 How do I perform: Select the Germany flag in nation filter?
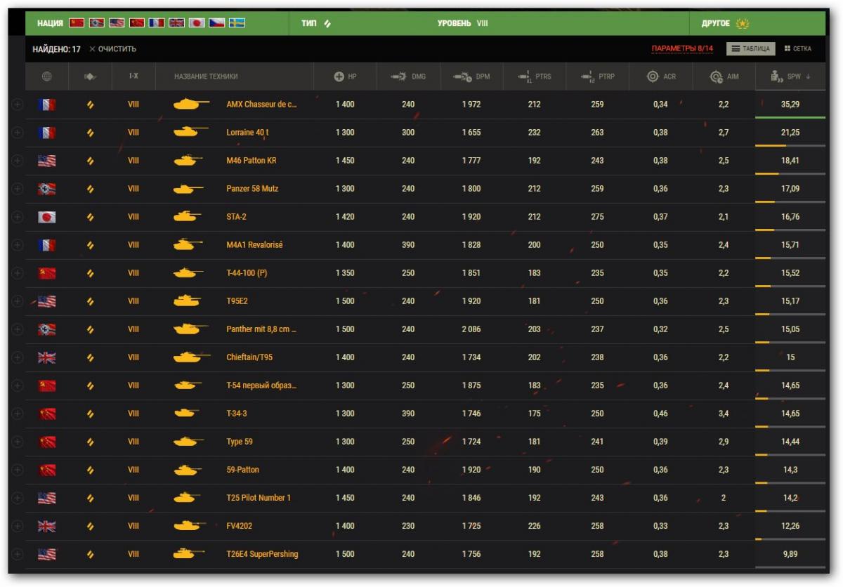pyautogui.click(x=97, y=23)
